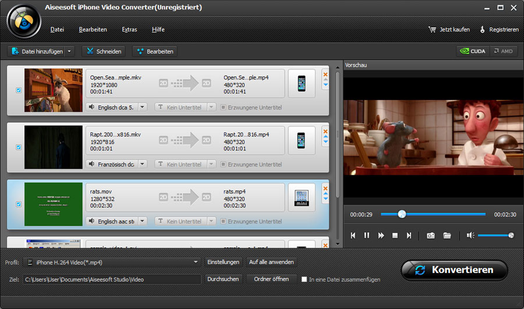Open Französisch audio track dropdown
The height and width of the screenshot is (309, 524).
(x=143, y=164)
